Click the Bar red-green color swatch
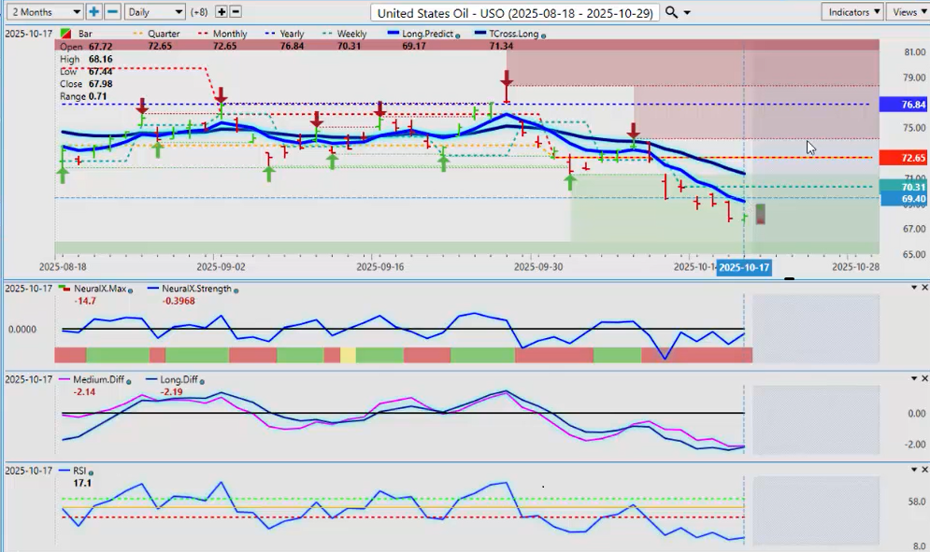This screenshot has height=552, width=930. [x=64, y=34]
